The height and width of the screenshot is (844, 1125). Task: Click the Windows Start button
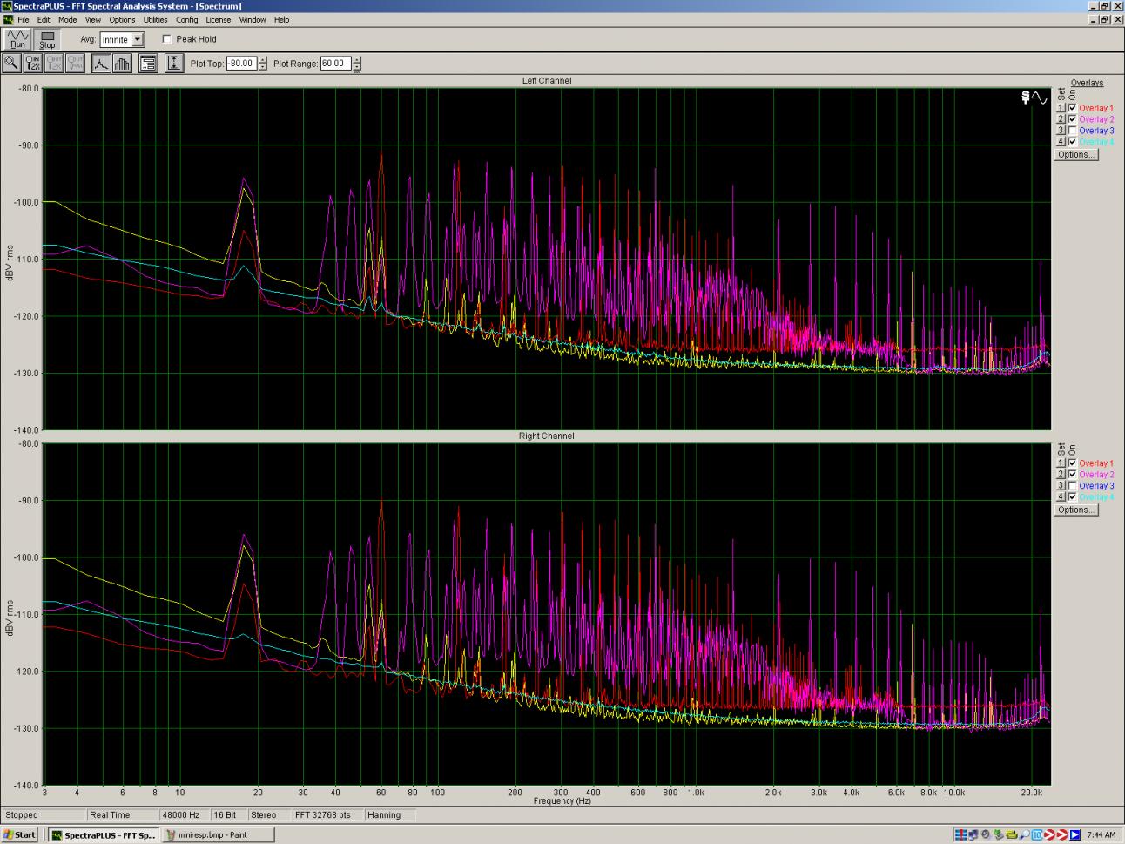click(x=19, y=834)
